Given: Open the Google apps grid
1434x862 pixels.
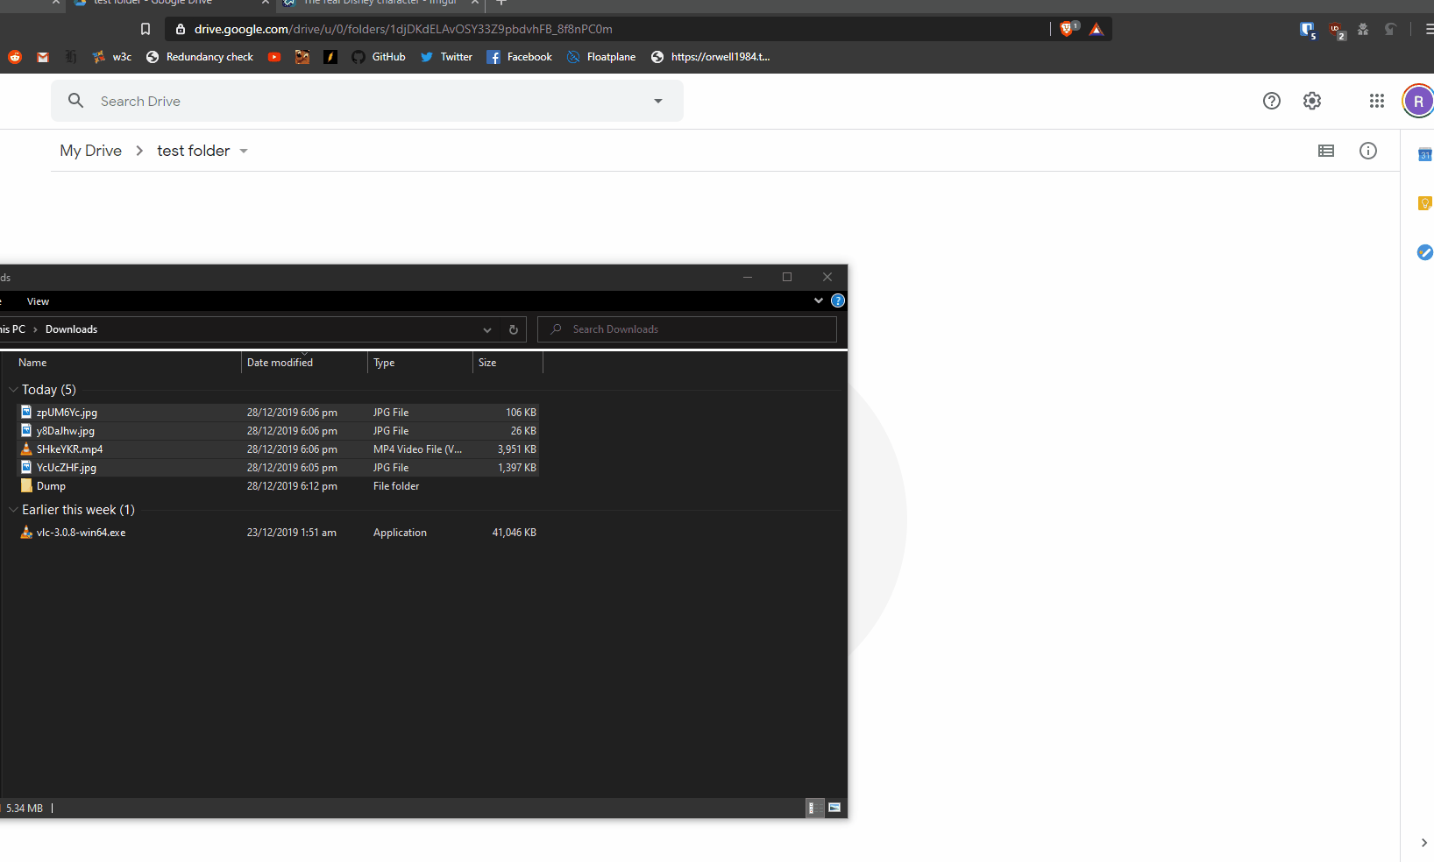Looking at the screenshot, I should click(x=1375, y=101).
